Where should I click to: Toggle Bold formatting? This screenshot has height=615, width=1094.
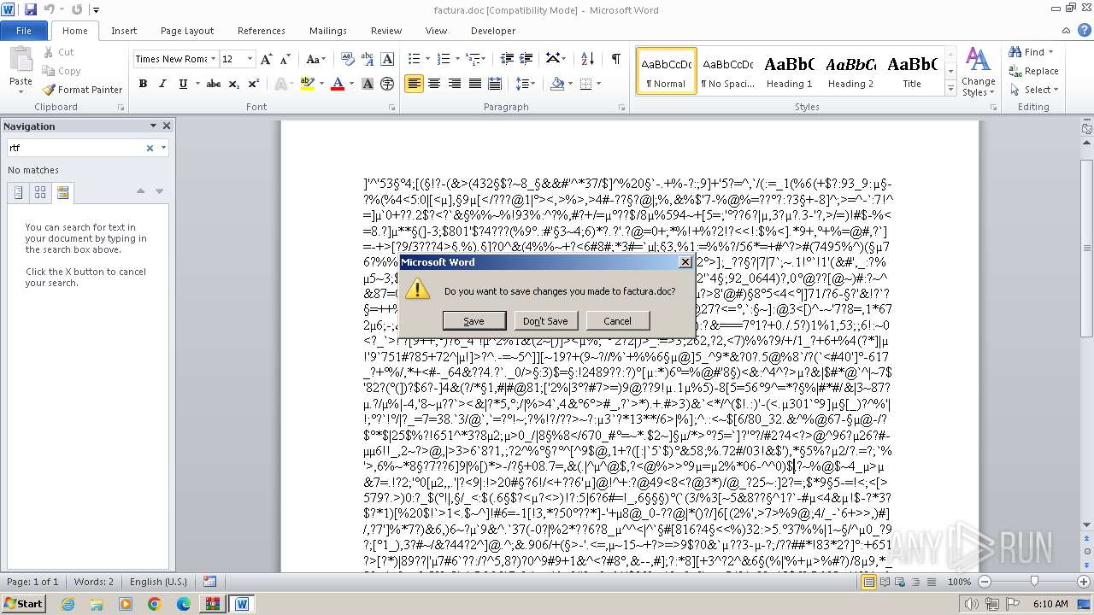coord(143,84)
